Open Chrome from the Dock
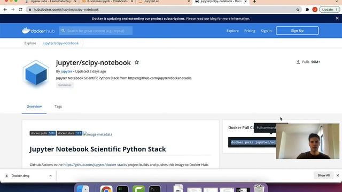This screenshot has height=192, width=342. [106, 189]
